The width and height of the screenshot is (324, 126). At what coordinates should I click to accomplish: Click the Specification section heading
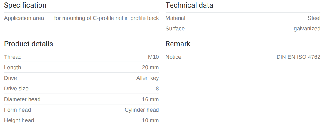(x=25, y=5)
